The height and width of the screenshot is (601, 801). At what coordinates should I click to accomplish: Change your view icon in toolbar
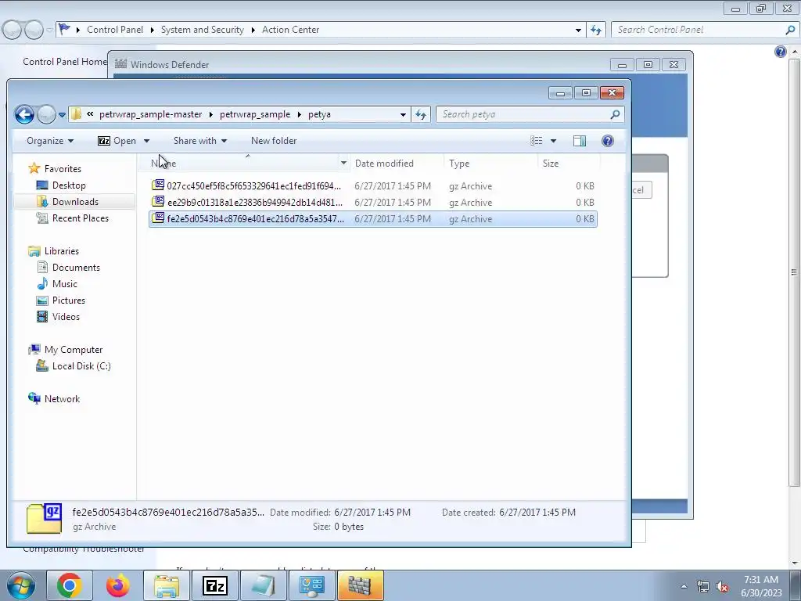[536, 141]
